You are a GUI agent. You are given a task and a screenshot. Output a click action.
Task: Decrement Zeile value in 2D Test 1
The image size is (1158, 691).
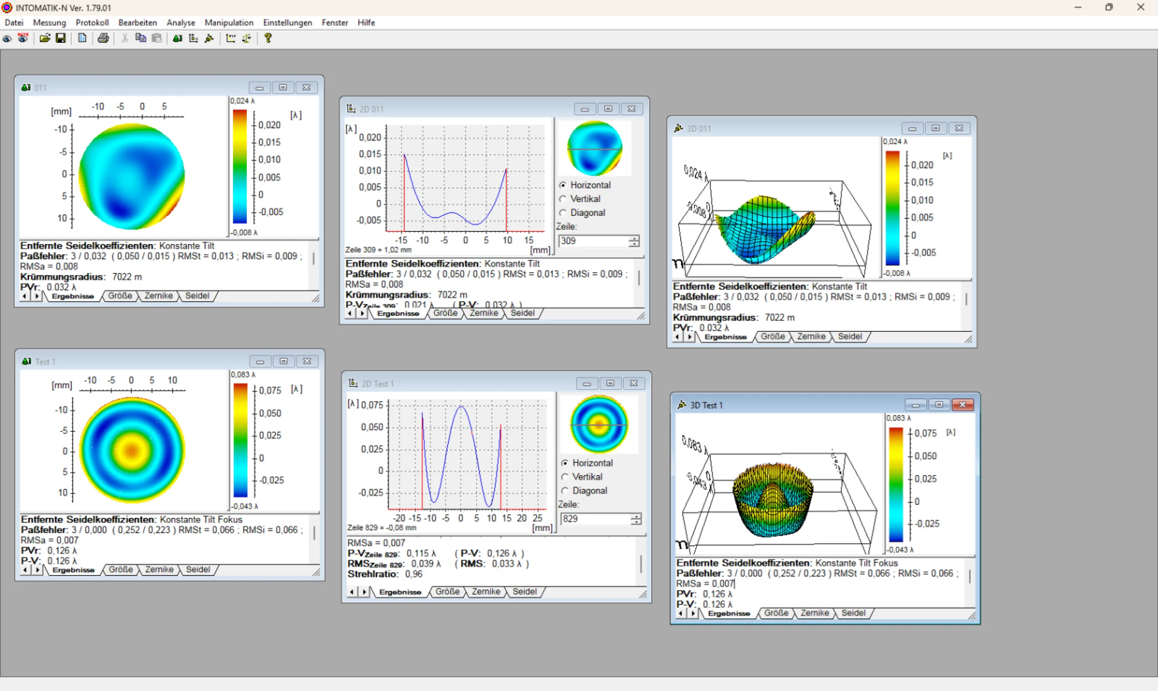click(x=636, y=522)
